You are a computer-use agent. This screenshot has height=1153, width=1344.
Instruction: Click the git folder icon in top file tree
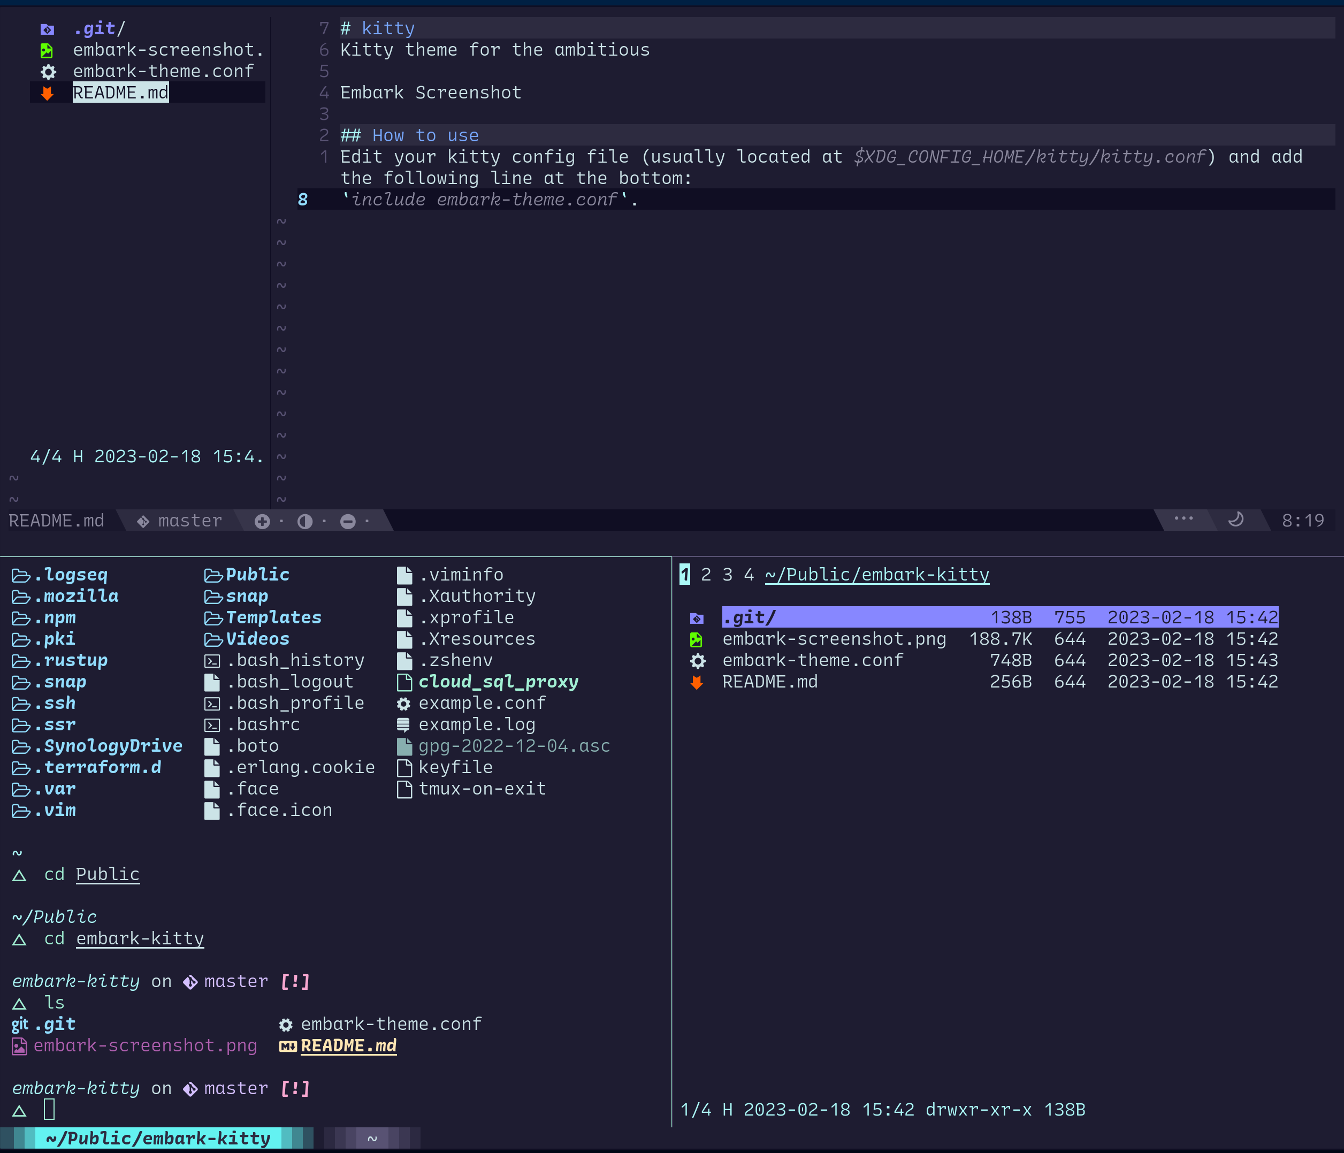pyautogui.click(x=48, y=29)
